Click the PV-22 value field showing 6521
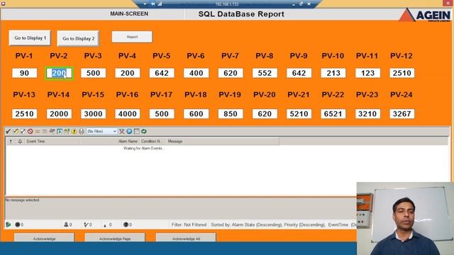The height and width of the screenshot is (255, 454). click(x=333, y=114)
